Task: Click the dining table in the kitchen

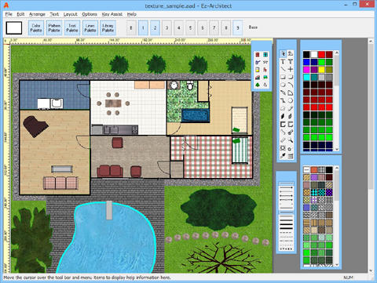Action: click(113, 103)
